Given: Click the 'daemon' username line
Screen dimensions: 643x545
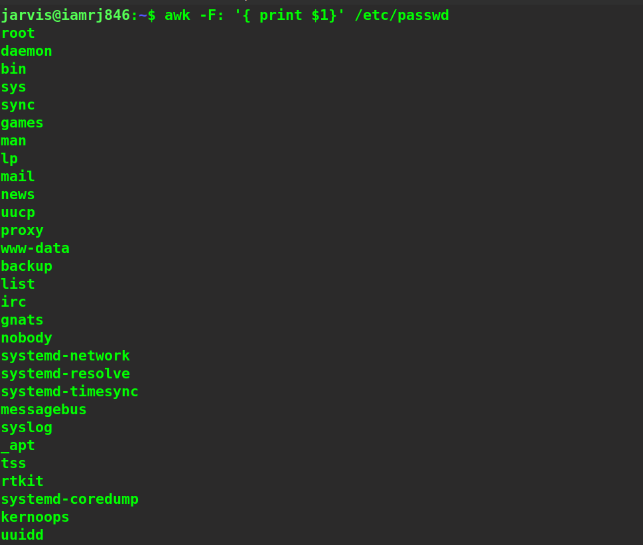Looking at the screenshot, I should click(x=27, y=51).
